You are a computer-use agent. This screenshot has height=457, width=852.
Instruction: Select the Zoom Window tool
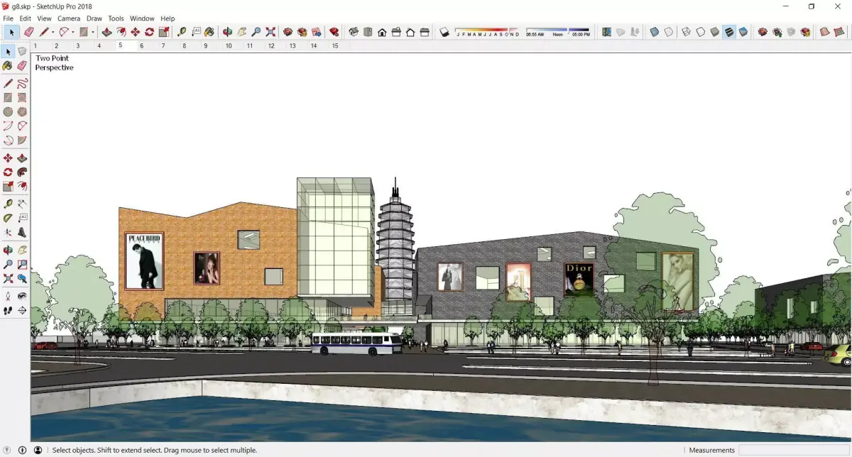tap(22, 265)
